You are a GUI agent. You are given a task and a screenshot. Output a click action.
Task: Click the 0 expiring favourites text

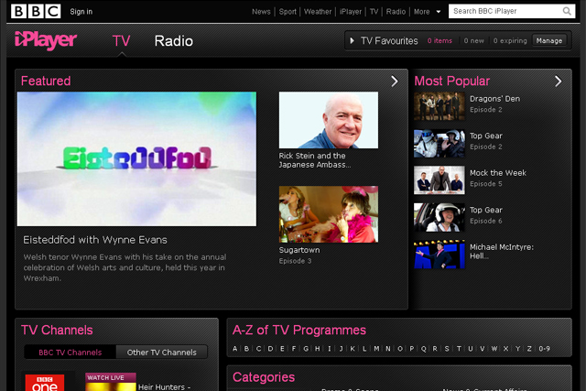pos(510,40)
